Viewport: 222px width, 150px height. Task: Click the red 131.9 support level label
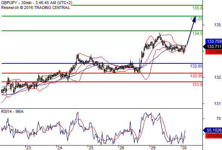point(198,84)
